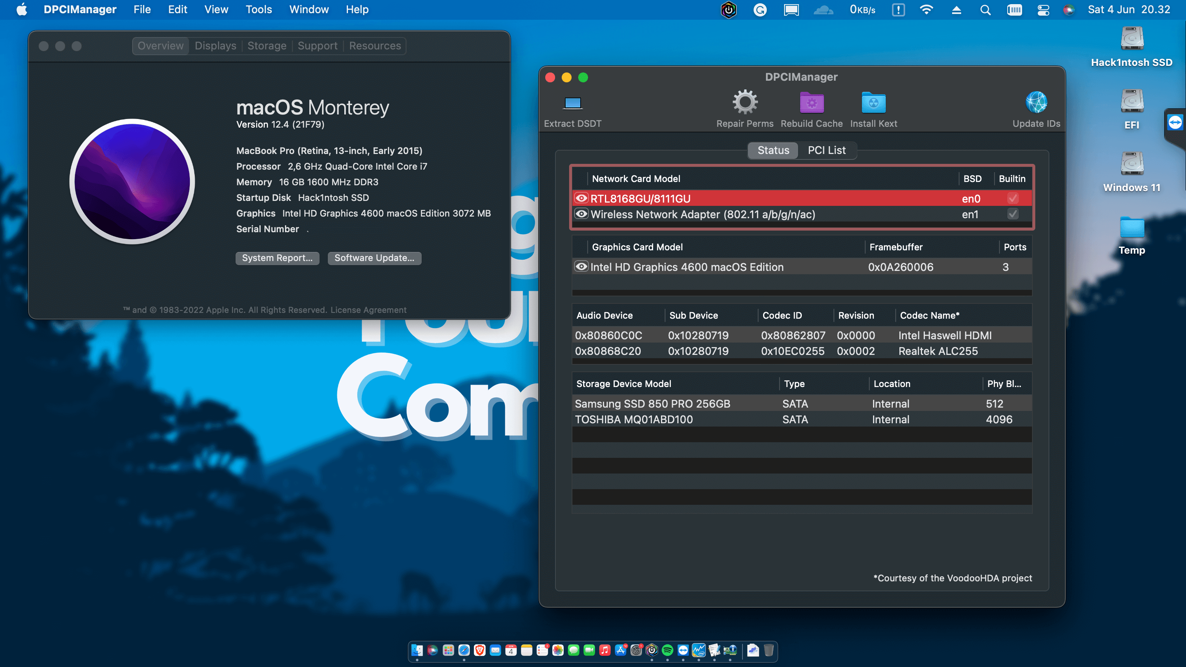1186x667 pixels.
Task: Click Storage Device Model column header
Action: pyautogui.click(x=675, y=383)
